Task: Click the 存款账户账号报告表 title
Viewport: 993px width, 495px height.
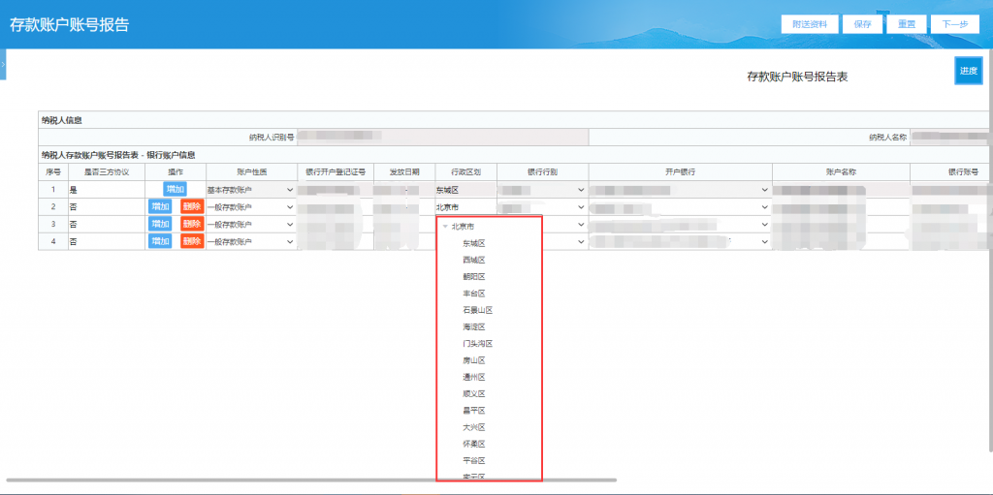Action: [797, 77]
